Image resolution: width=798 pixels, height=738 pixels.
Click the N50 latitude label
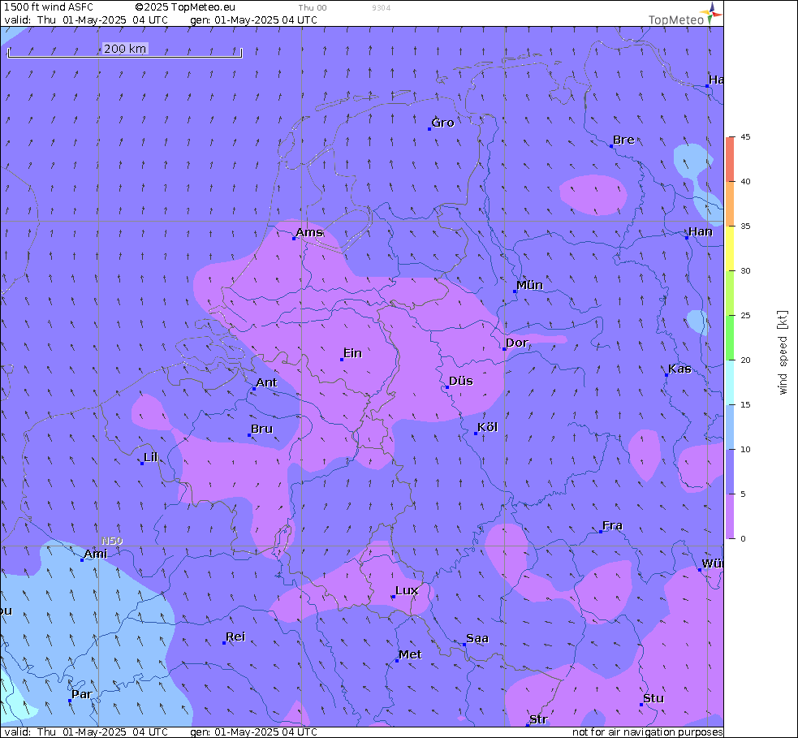[x=112, y=541]
